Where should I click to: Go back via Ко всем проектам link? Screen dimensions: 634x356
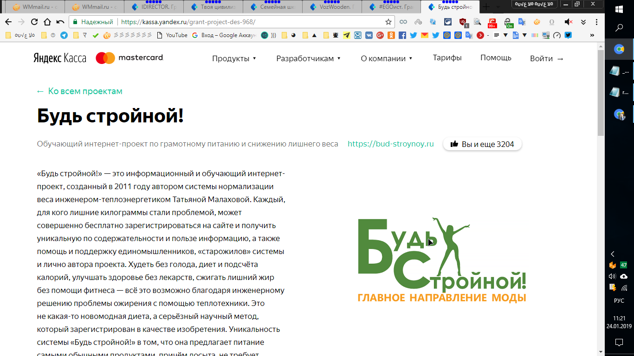pos(80,91)
